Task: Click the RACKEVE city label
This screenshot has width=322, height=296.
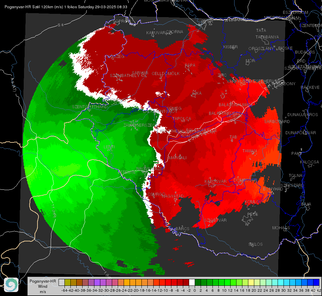Action: click(310, 87)
